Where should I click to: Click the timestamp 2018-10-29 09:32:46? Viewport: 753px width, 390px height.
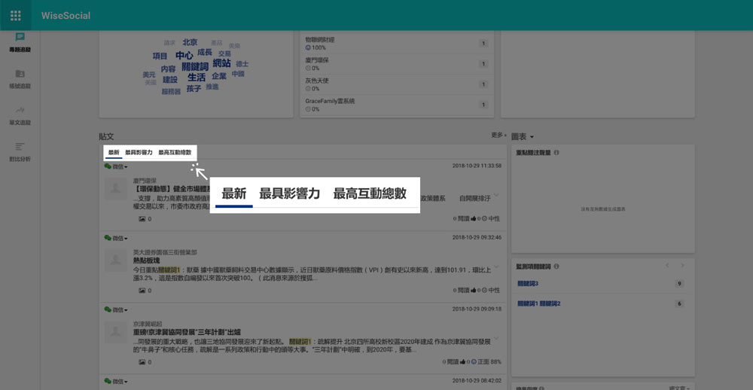(477, 237)
